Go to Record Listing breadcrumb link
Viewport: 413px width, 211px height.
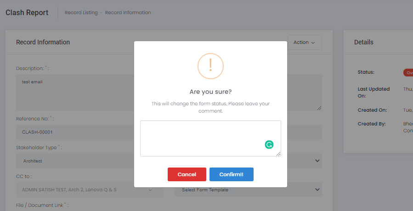point(81,13)
